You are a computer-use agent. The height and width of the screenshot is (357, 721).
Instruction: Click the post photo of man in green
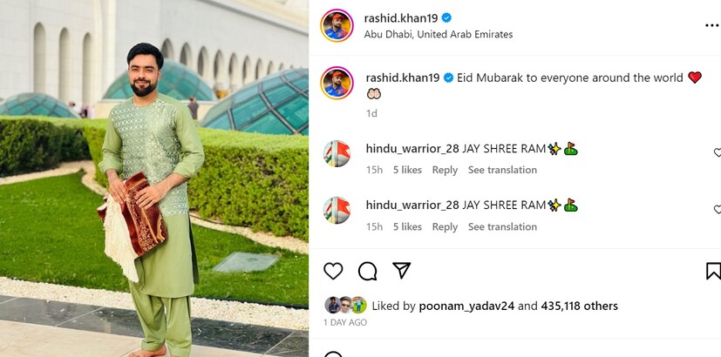[x=154, y=178]
